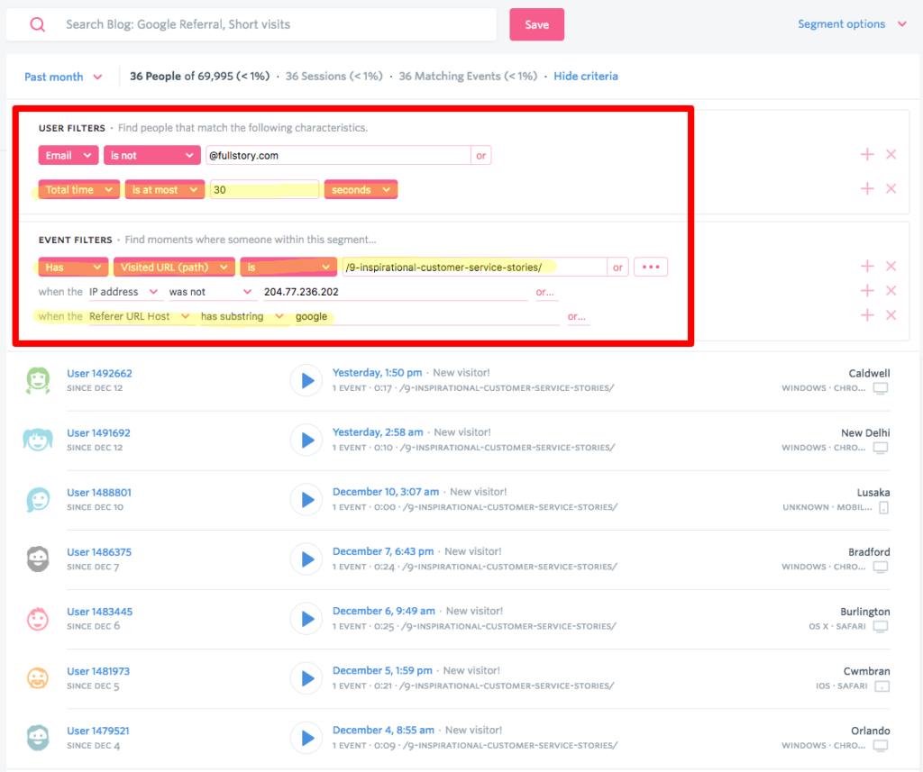
Task: Add a new event filter with the + icon
Action: pyautogui.click(x=867, y=266)
